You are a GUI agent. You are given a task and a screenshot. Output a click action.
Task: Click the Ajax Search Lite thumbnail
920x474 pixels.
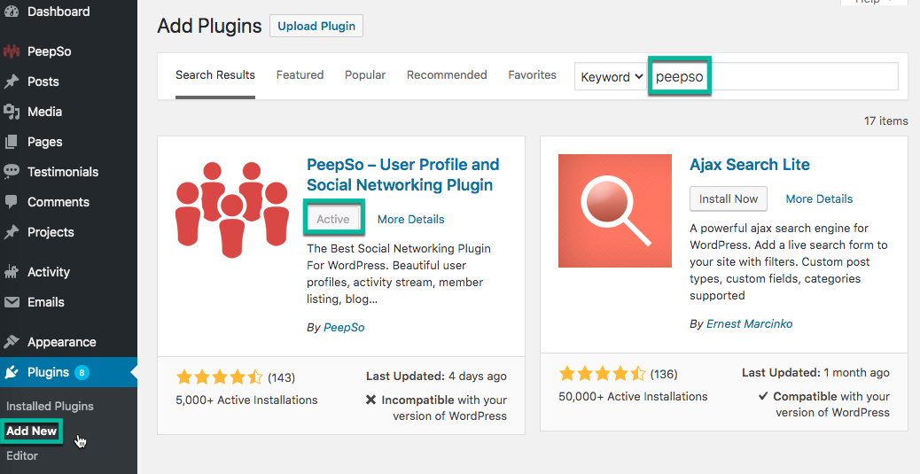point(615,211)
